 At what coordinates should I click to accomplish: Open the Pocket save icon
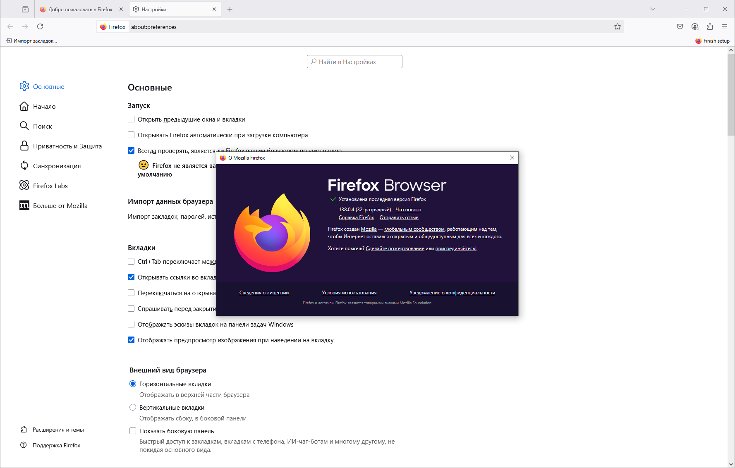680,26
